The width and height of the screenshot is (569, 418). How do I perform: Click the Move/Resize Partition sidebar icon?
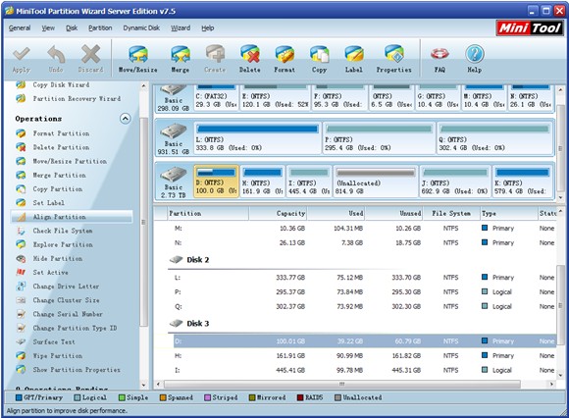tap(21, 161)
